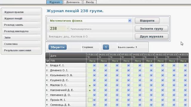Click the Дата header label
This screenshot has height=107, width=191.
[x=53, y=56]
